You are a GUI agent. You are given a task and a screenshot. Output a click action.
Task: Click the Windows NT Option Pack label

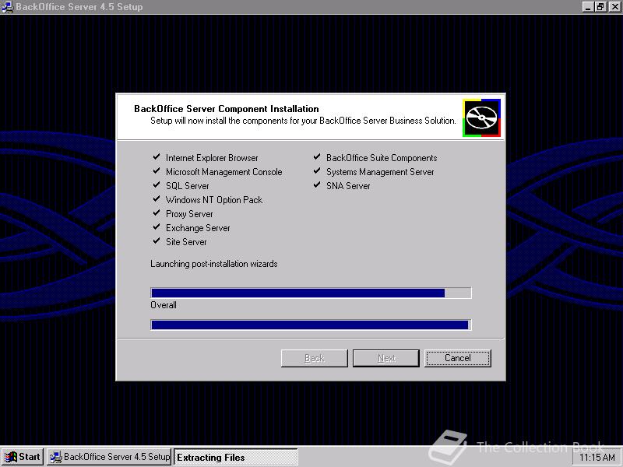tap(214, 200)
